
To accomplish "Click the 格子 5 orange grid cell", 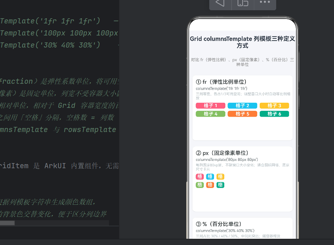I will pyautogui.click(x=243, y=114).
